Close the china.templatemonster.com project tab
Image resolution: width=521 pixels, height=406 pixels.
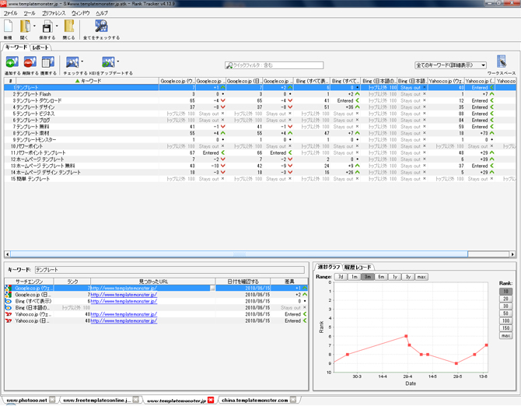[x=292, y=400]
